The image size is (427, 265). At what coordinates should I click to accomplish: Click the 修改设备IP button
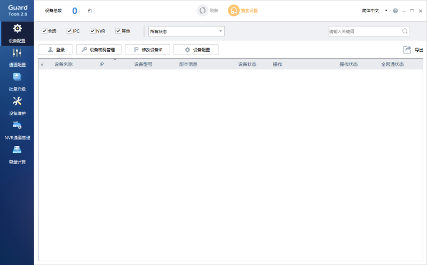pos(147,50)
